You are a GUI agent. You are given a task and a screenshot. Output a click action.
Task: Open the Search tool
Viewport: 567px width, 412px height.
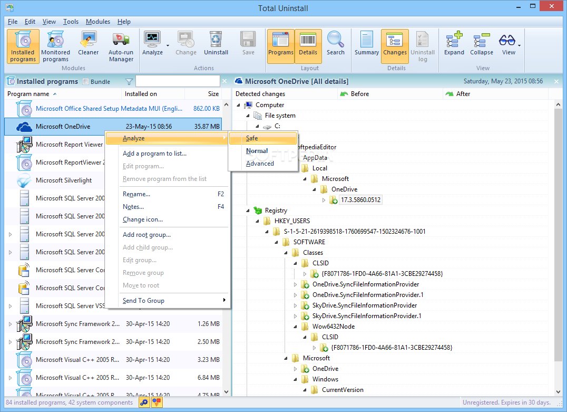click(x=335, y=44)
